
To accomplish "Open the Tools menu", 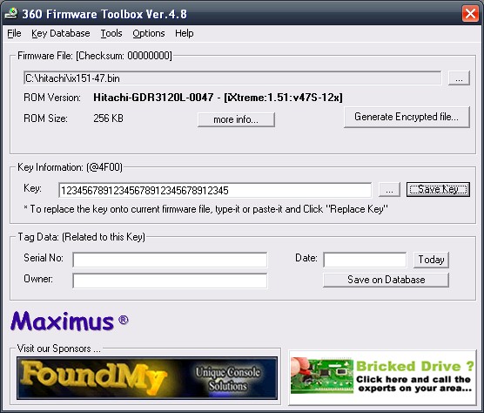I will click(111, 33).
